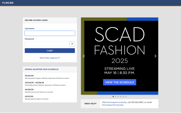Click the techsupport@scad.edu email link
Image resolution: width=181 pixels, height=113 pixels.
click(113, 105)
